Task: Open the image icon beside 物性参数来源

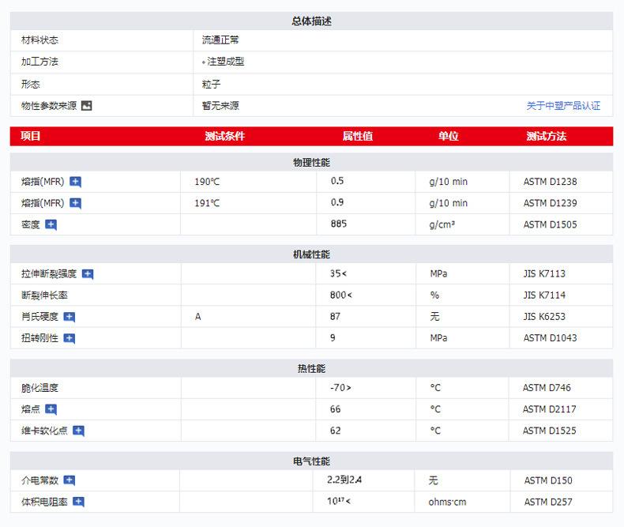Action: point(87,105)
